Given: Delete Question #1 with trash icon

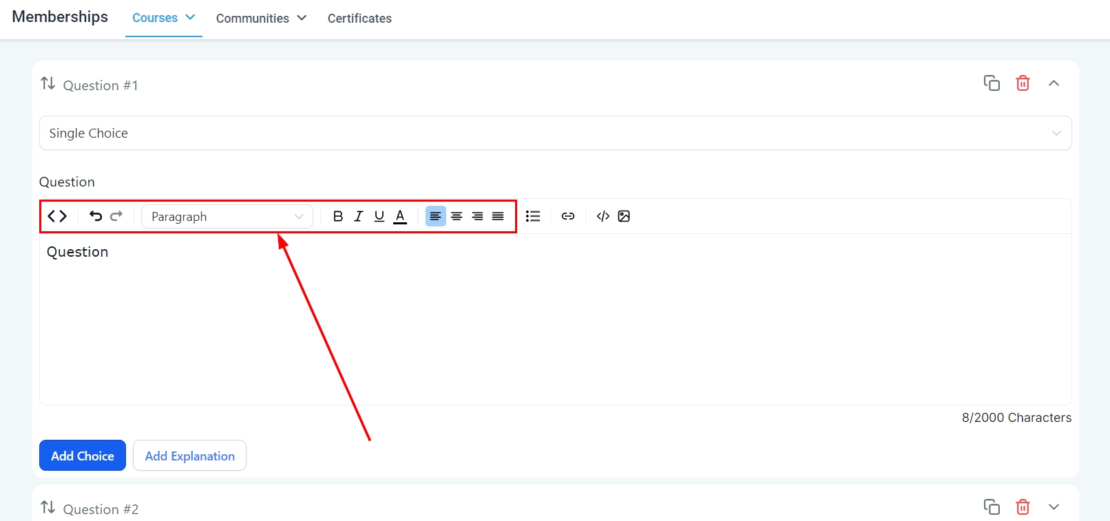Looking at the screenshot, I should point(1023,83).
